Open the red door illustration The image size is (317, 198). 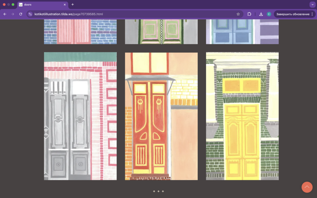point(161,116)
